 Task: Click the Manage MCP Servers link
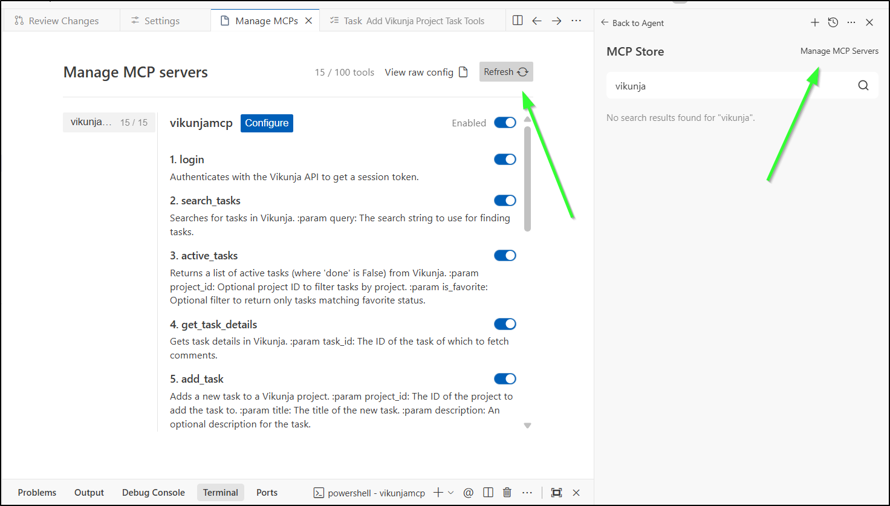(x=839, y=51)
